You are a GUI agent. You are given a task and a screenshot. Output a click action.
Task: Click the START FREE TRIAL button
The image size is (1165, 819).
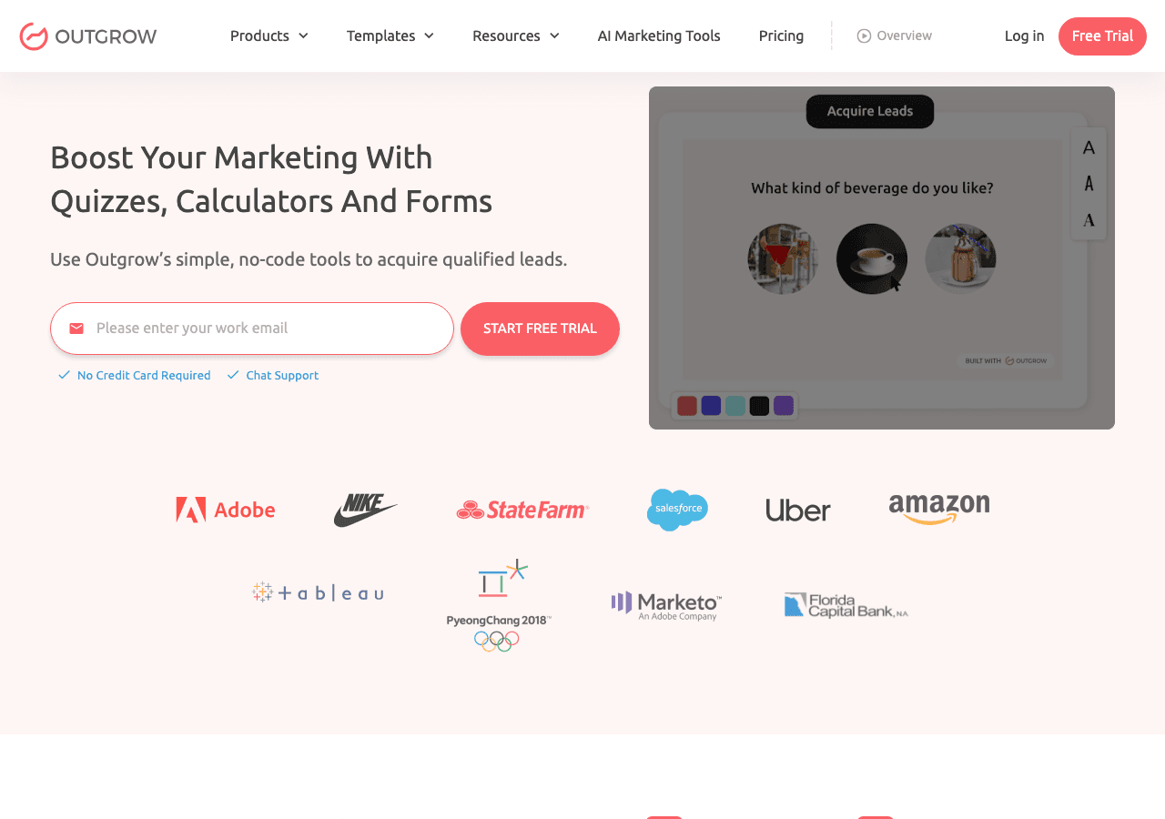[540, 329]
